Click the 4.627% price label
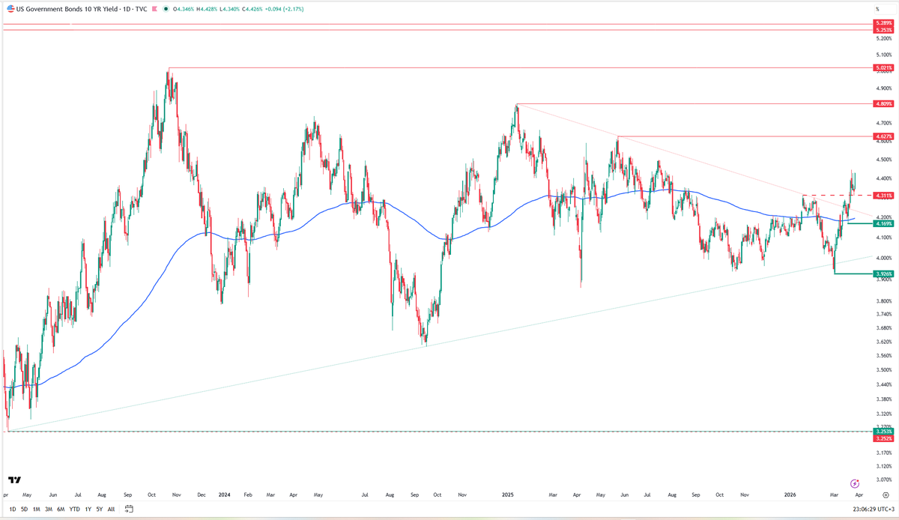The image size is (899, 520). (883, 136)
